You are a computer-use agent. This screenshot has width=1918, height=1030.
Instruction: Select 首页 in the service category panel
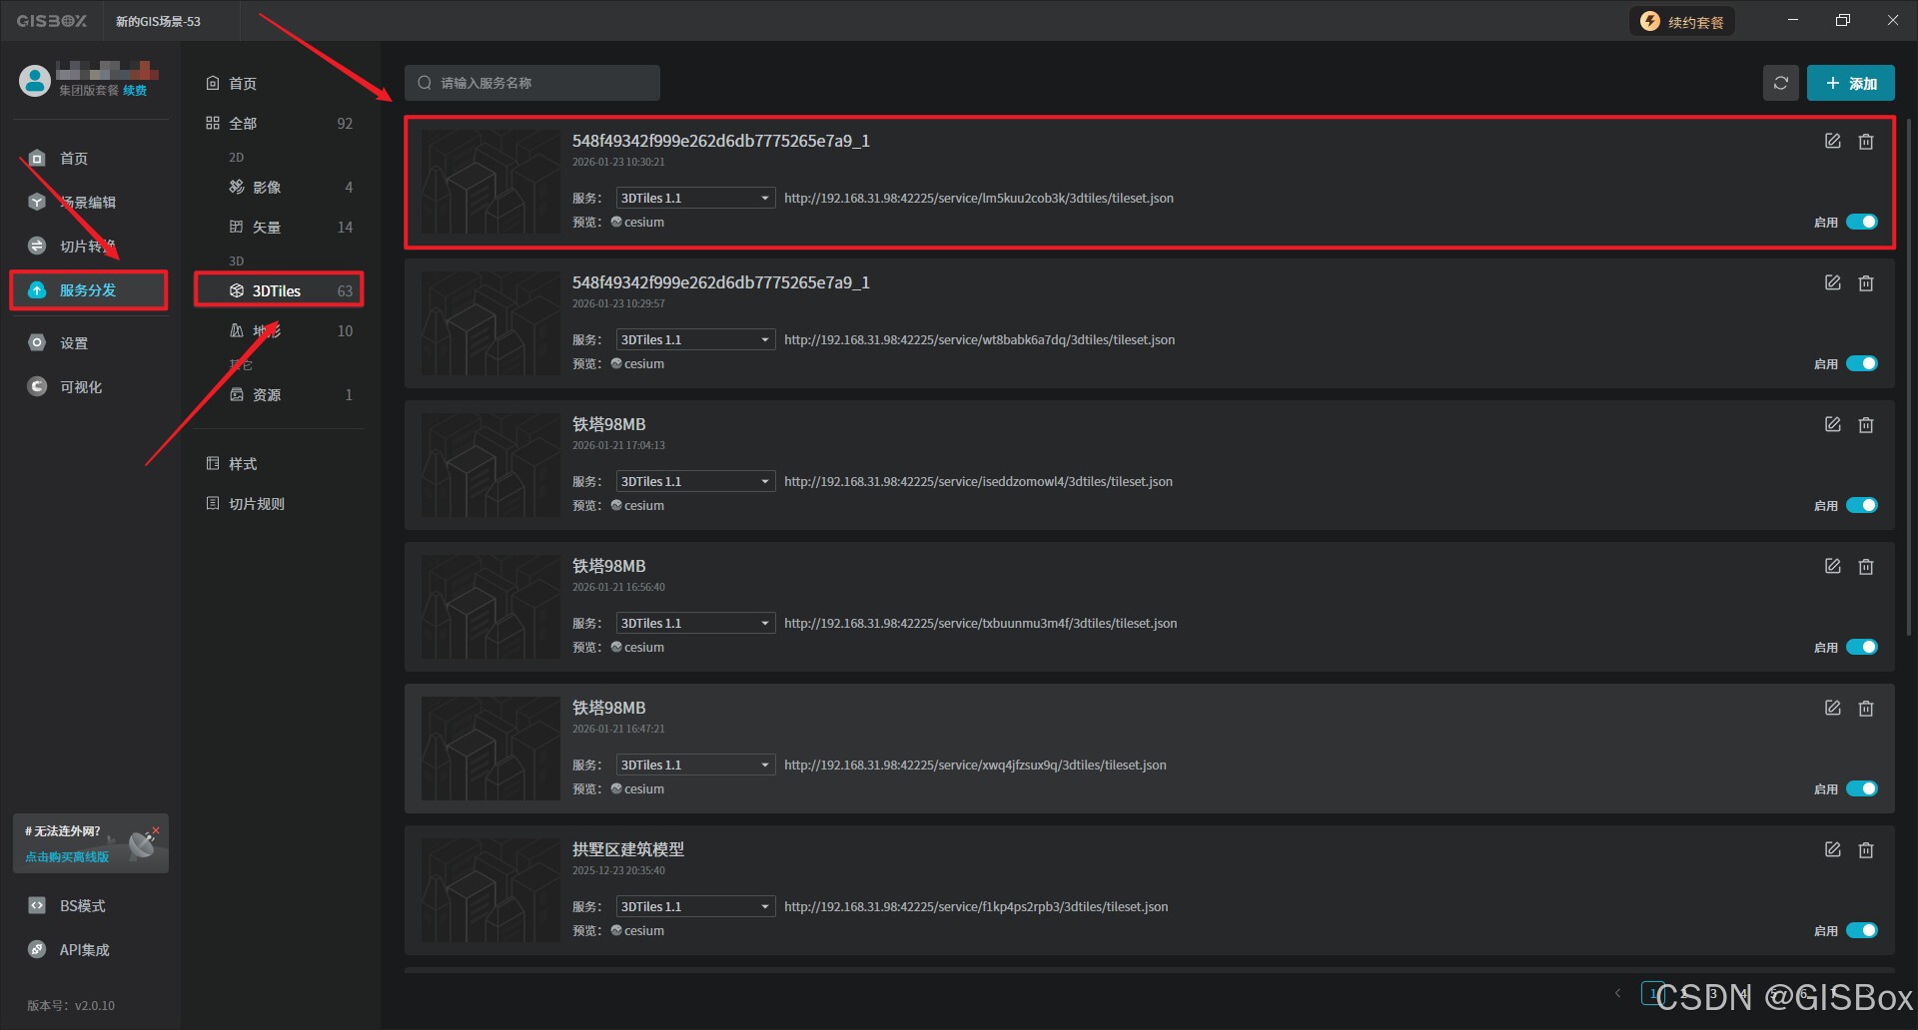[x=242, y=83]
